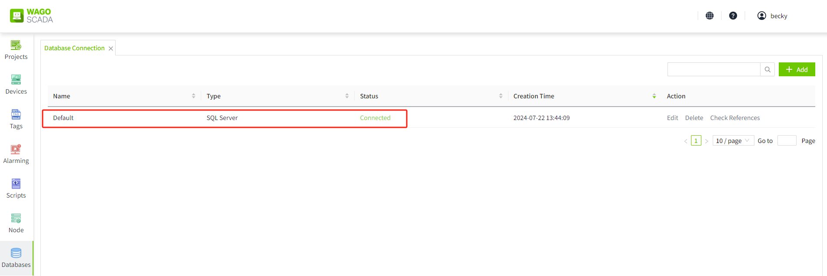Click the green Add button
The image size is (827, 276).
pos(797,69)
